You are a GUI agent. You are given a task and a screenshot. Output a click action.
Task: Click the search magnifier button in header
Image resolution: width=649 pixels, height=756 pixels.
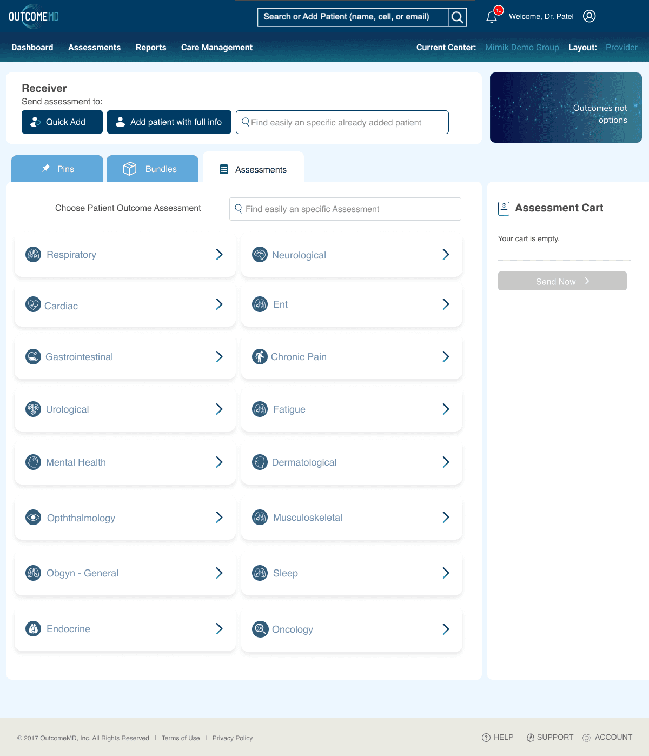click(x=458, y=17)
